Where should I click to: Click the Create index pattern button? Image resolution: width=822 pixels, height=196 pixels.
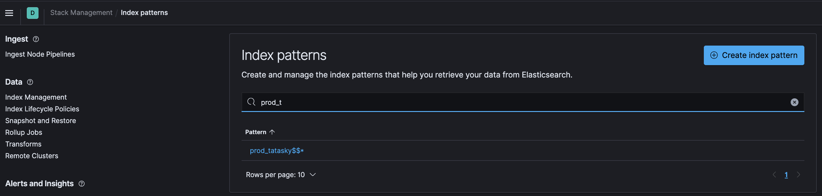pyautogui.click(x=753, y=55)
